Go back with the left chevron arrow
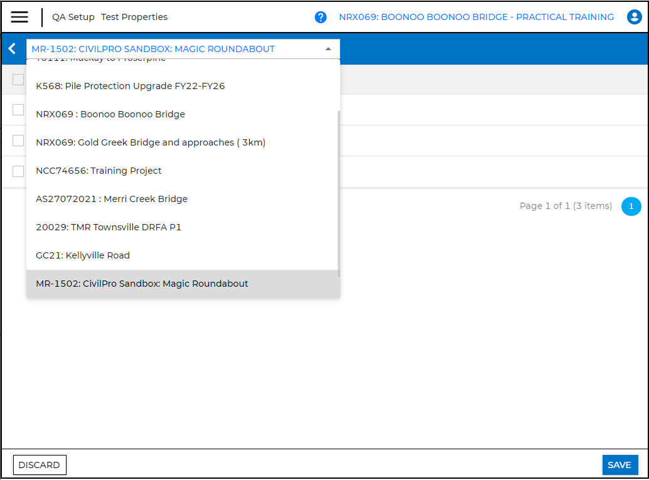Image resolution: width=649 pixels, height=480 pixels. [x=12, y=49]
